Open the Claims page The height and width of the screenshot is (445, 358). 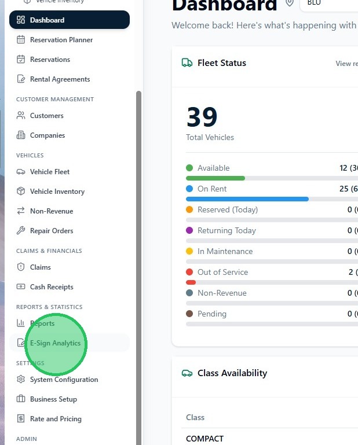70,267
